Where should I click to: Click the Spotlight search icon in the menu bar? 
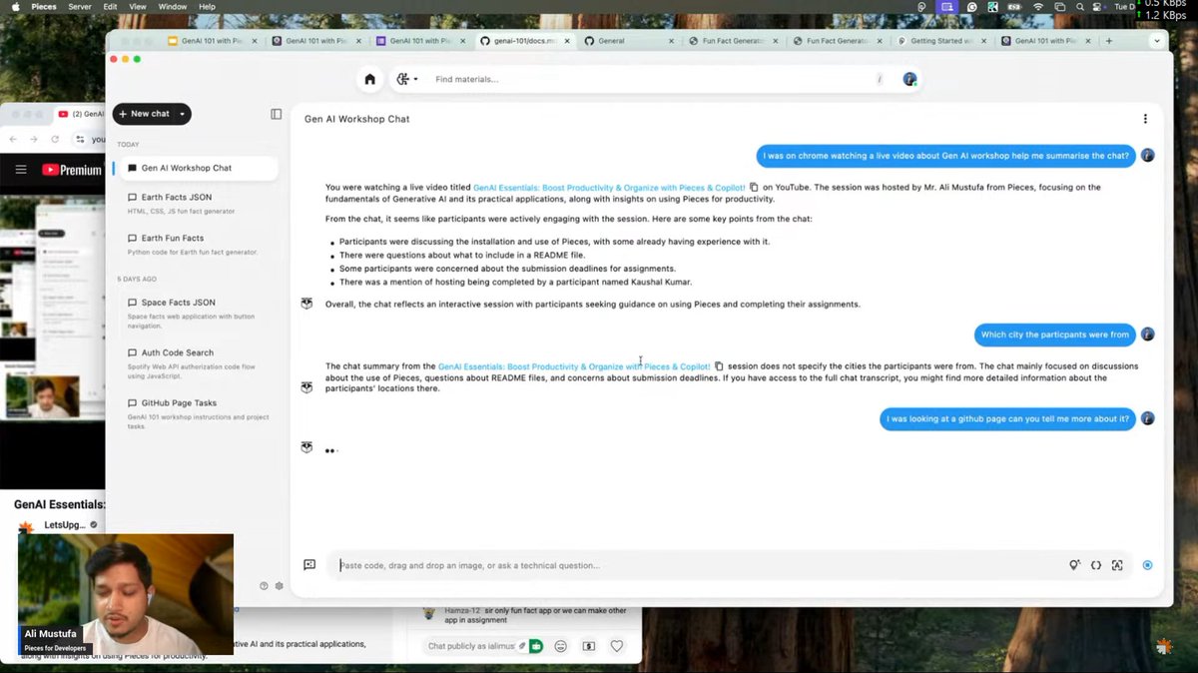pyautogui.click(x=1080, y=7)
